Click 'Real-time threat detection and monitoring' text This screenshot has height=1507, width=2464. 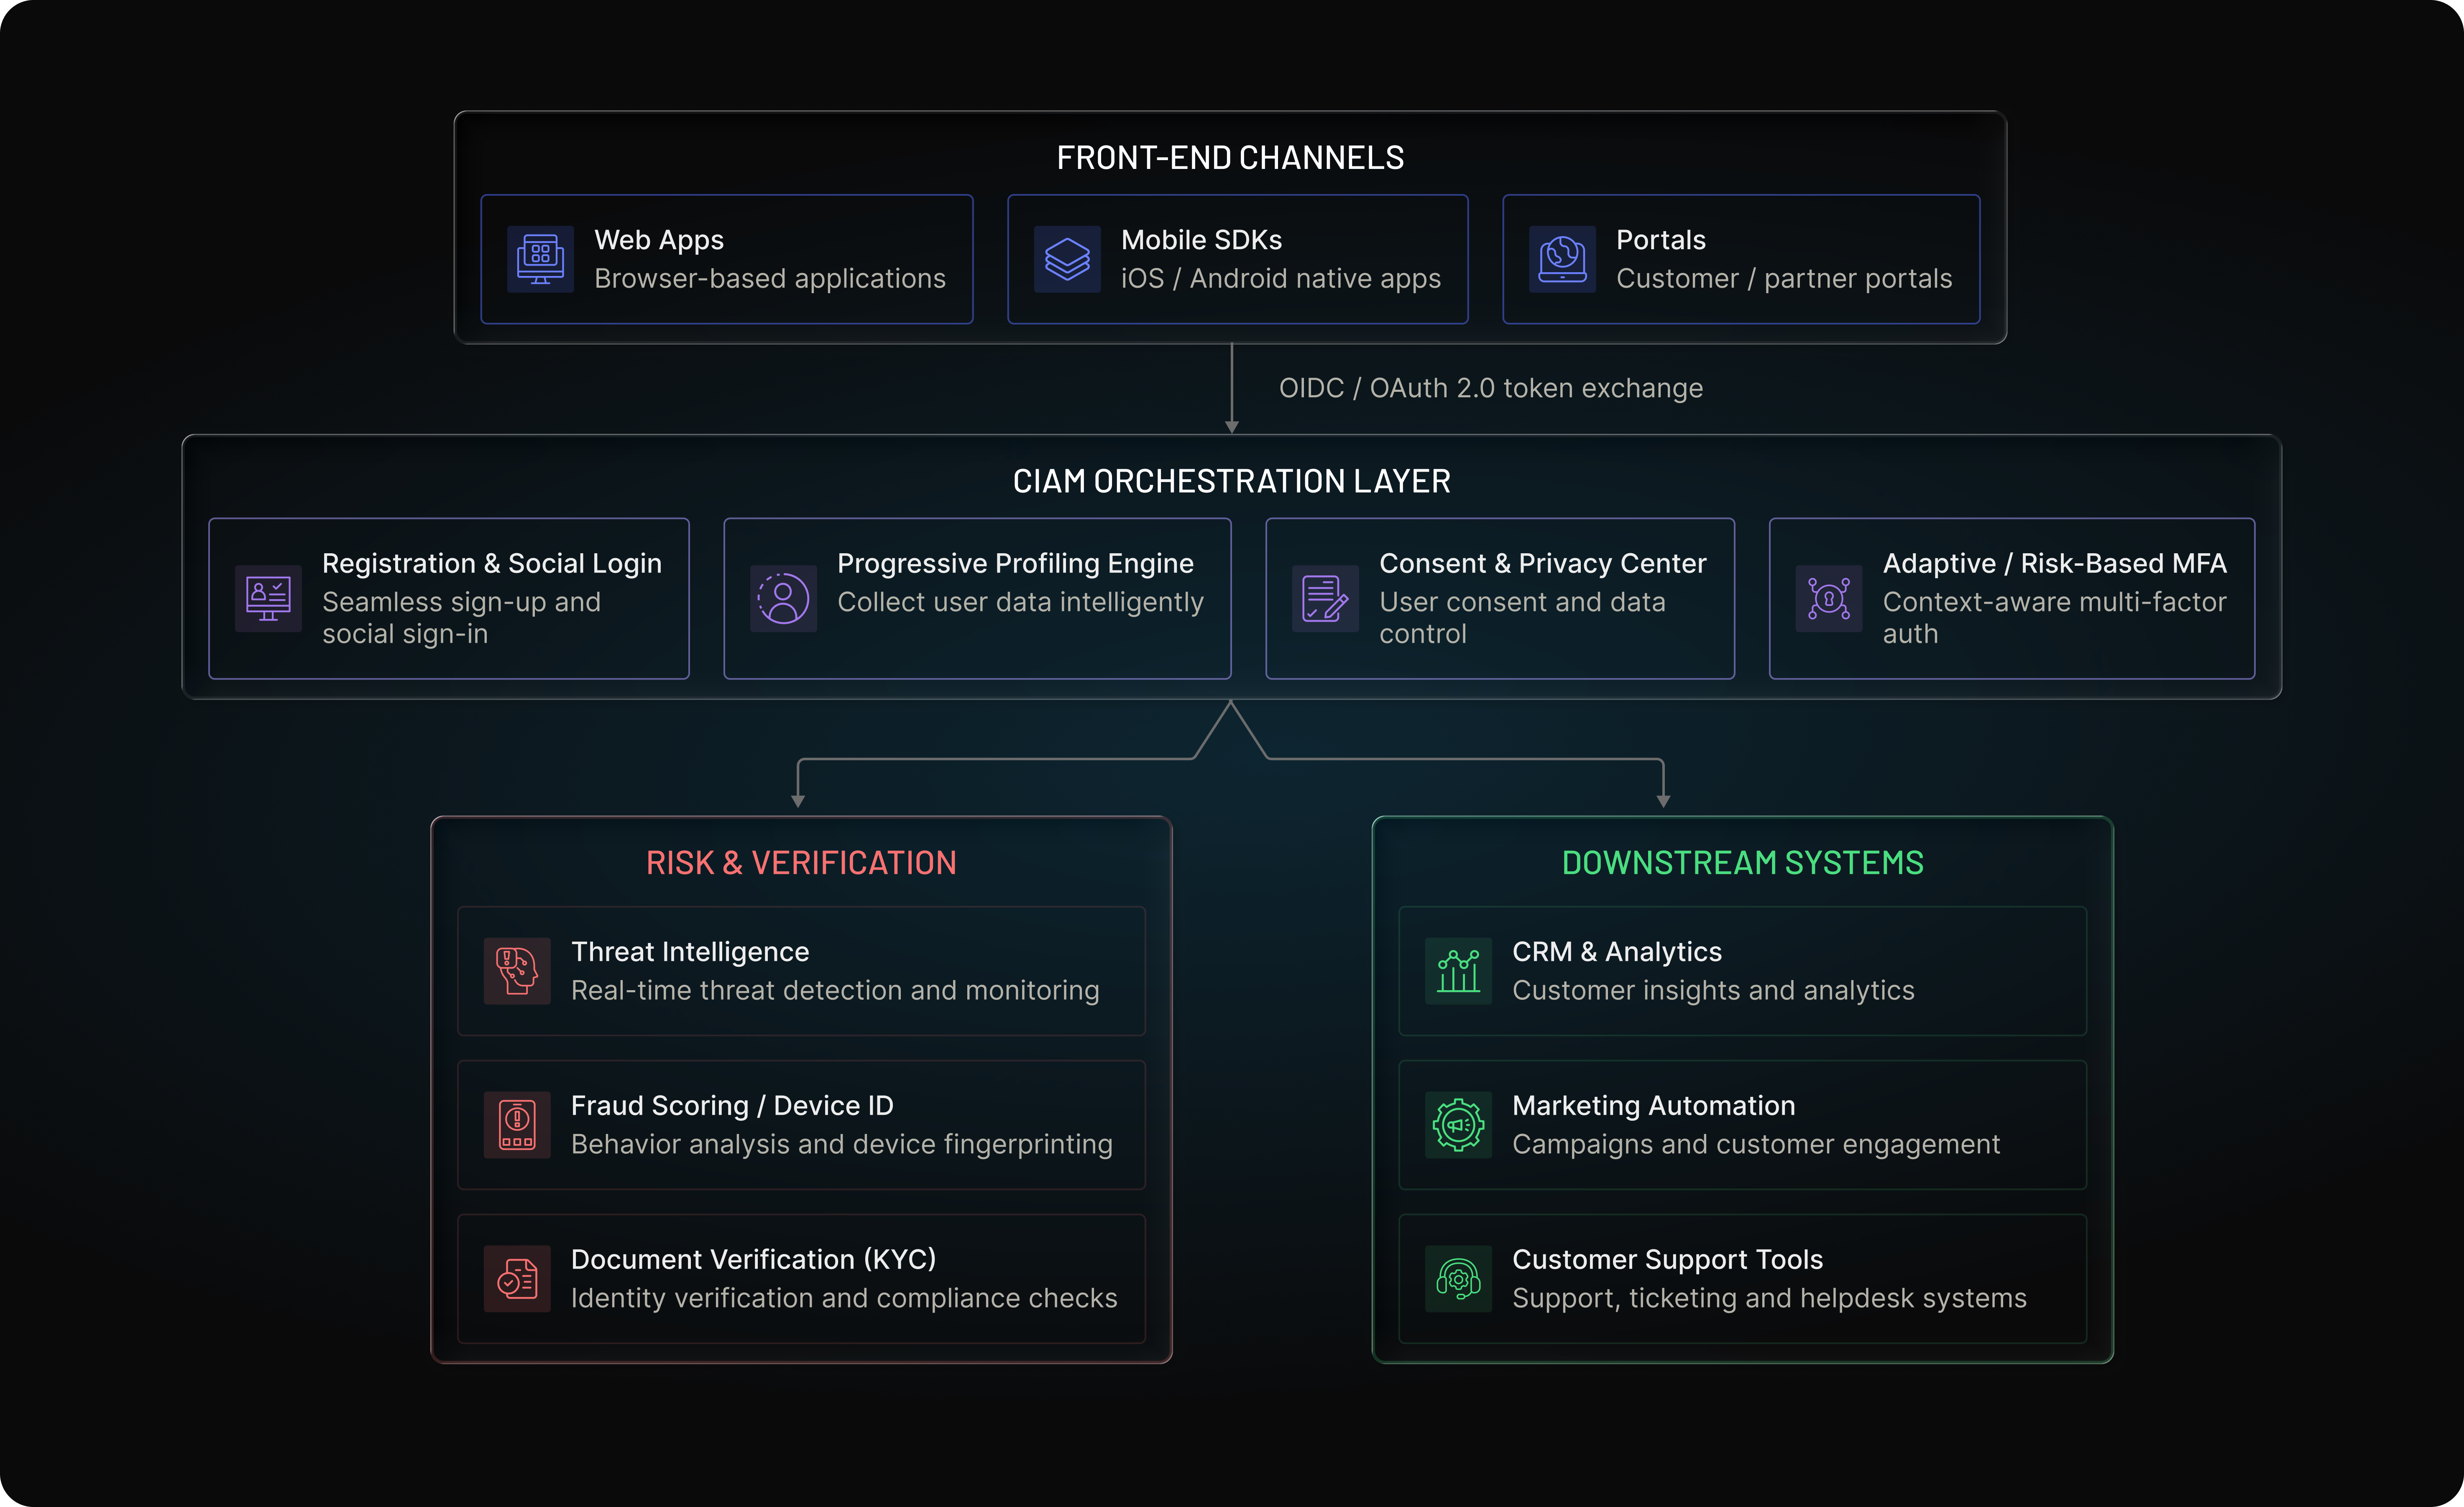point(835,991)
